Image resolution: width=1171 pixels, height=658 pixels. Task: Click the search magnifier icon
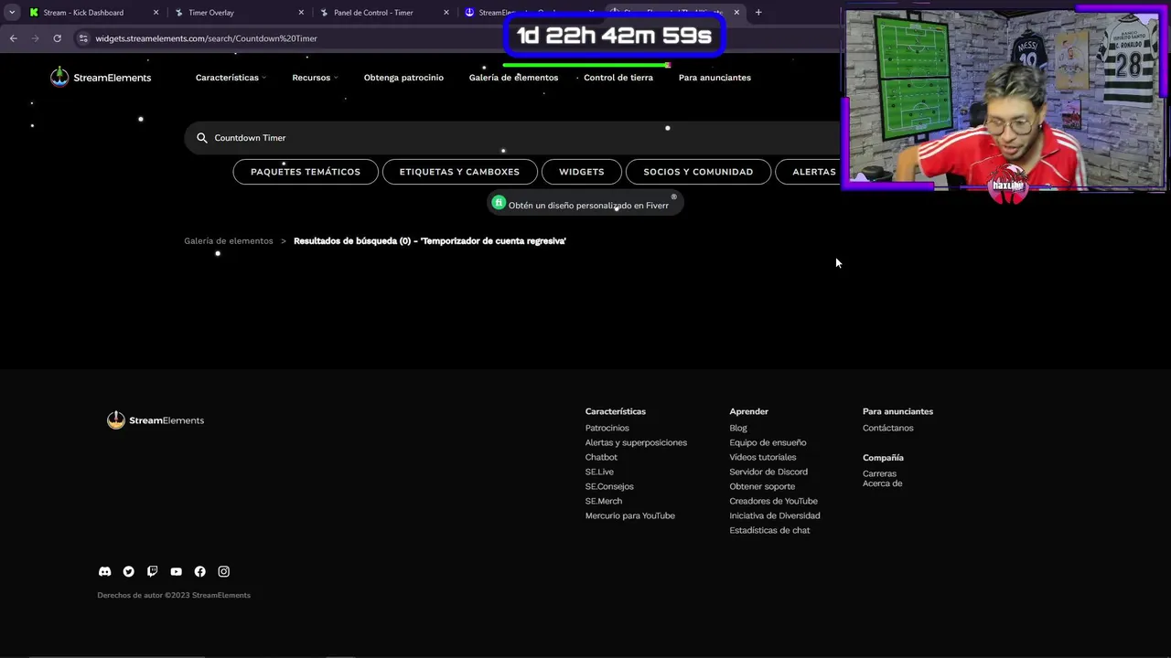point(202,138)
